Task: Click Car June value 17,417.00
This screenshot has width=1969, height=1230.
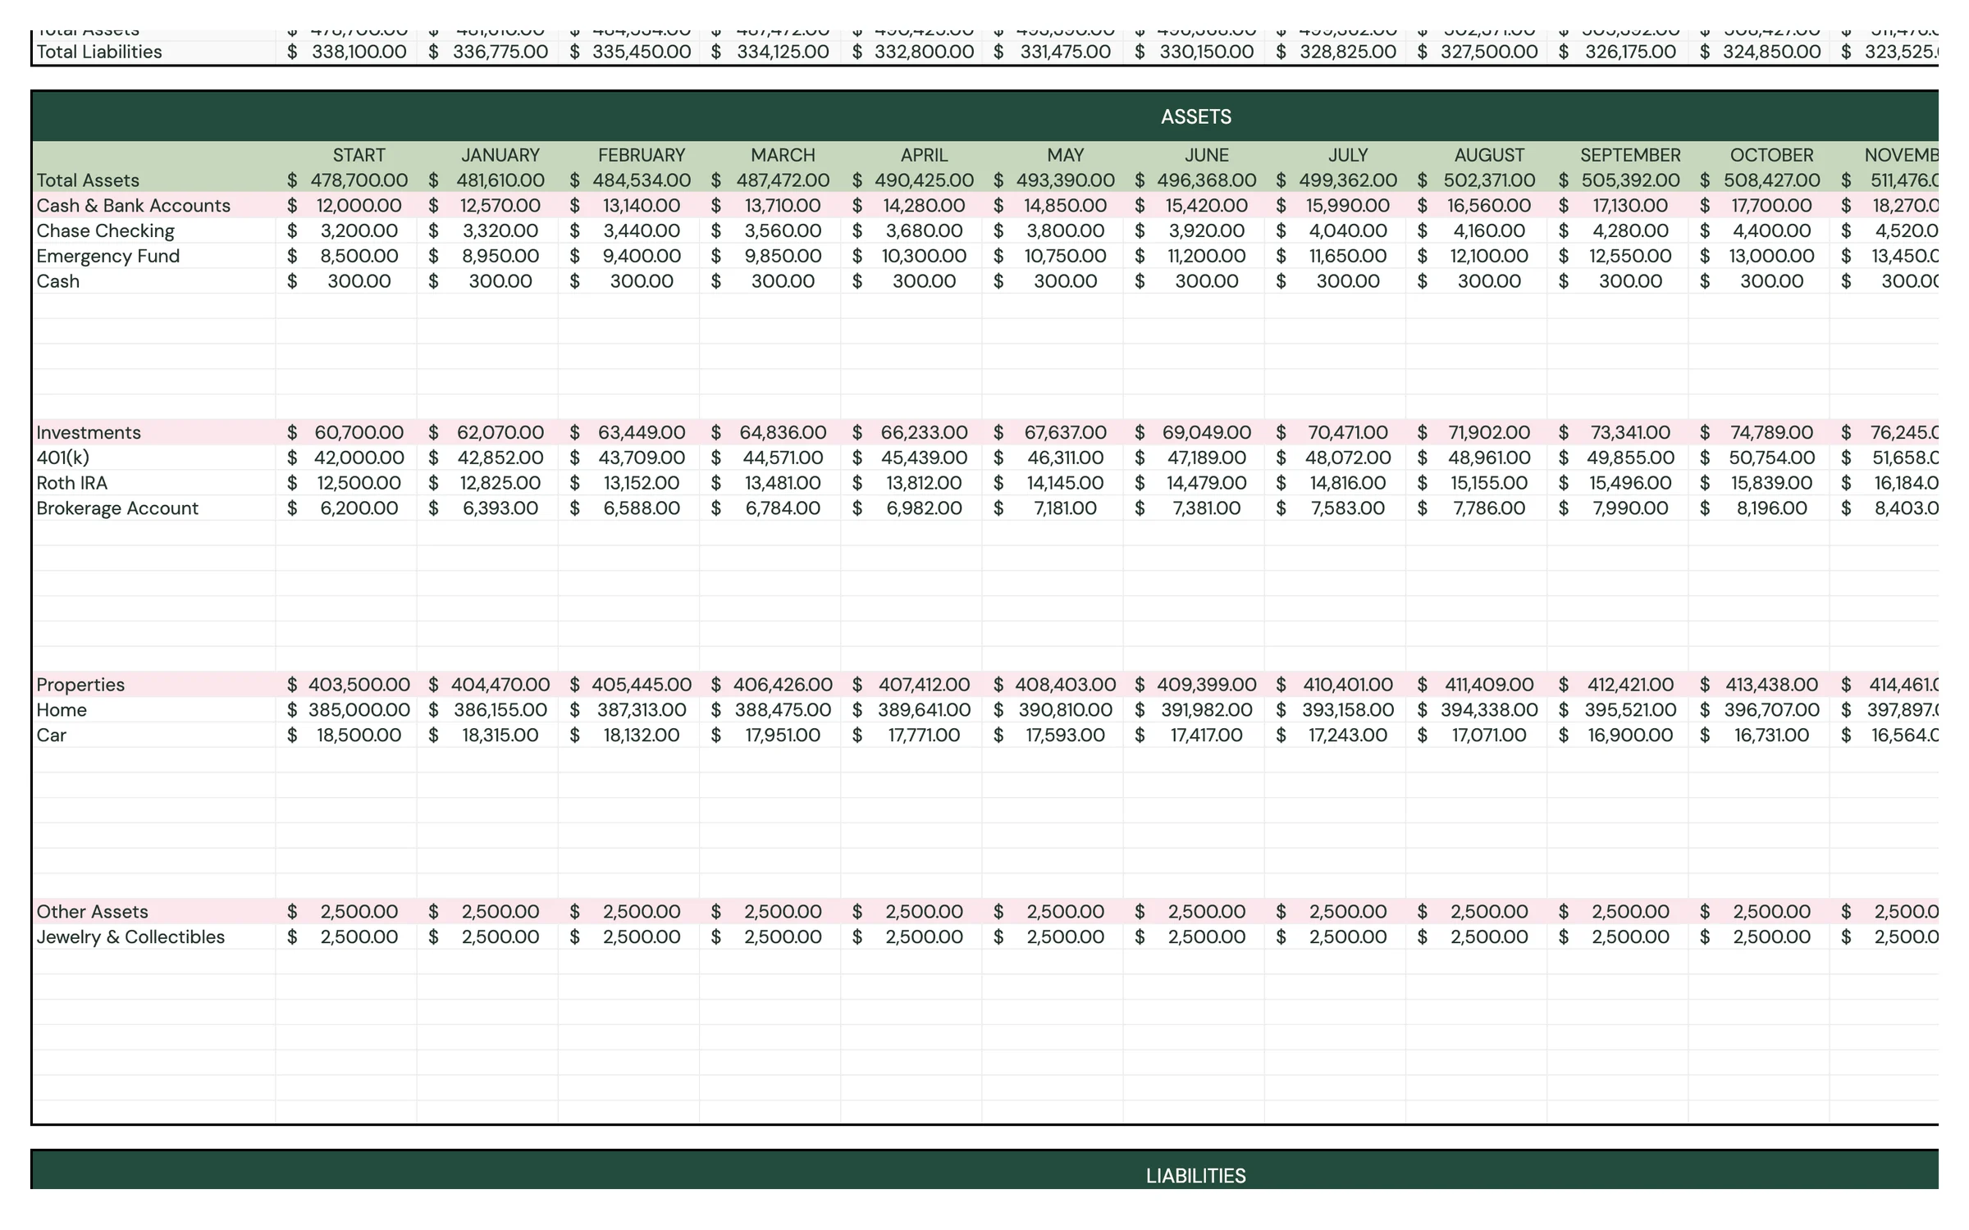Action: [x=1206, y=736]
